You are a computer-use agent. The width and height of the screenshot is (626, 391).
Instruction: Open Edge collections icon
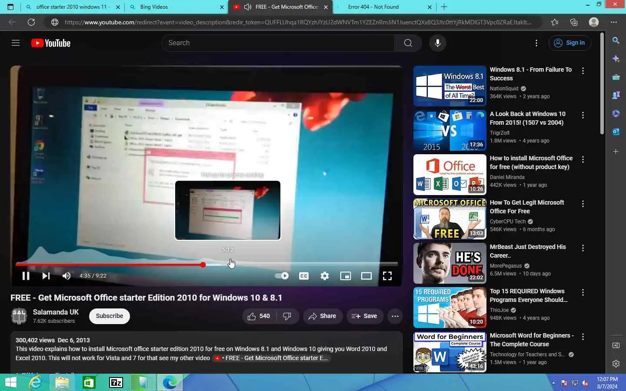coord(574,22)
